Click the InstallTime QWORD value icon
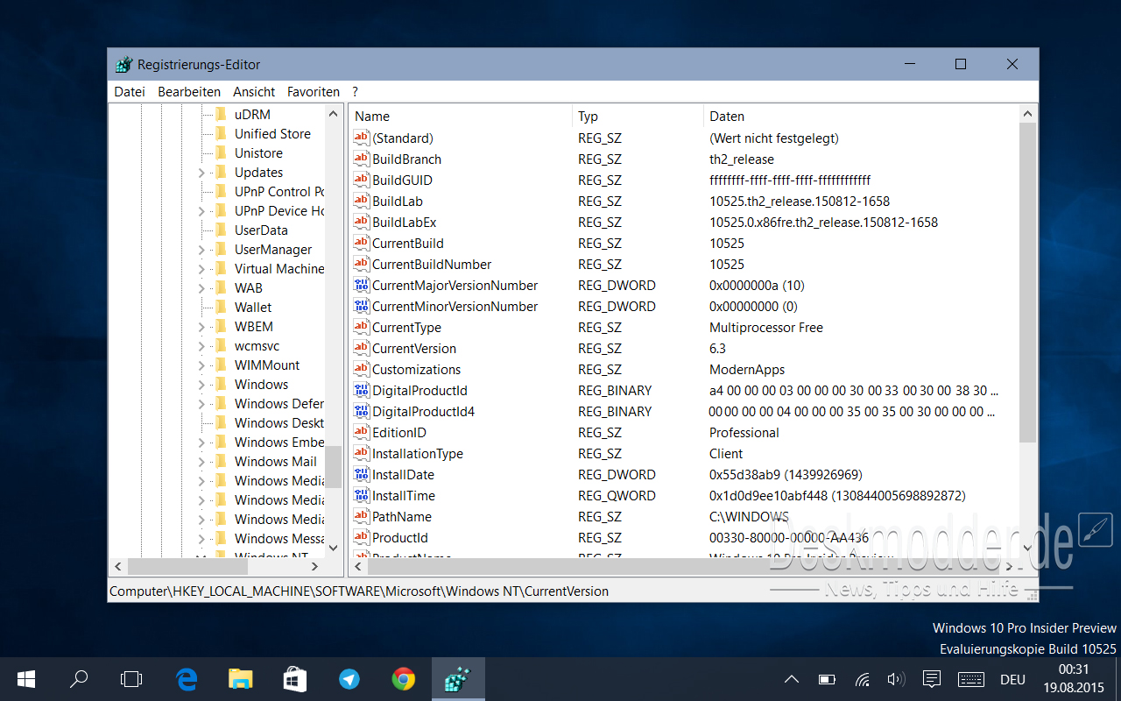The width and height of the screenshot is (1121, 701). 362,495
